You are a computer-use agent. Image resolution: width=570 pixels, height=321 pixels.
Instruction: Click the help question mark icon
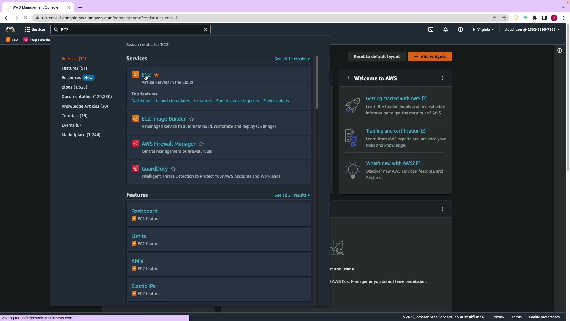coord(460,29)
